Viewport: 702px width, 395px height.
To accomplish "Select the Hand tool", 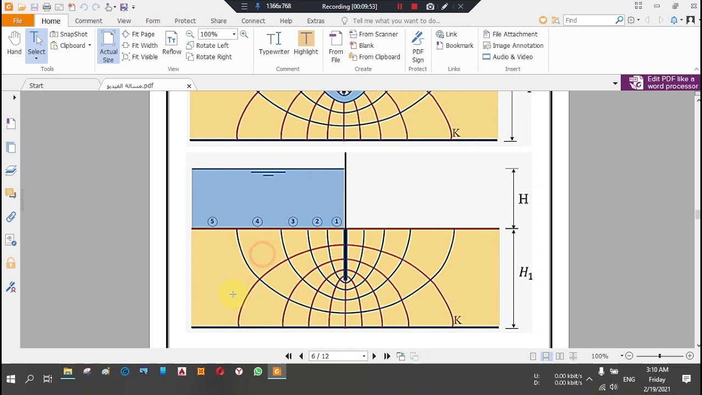I will [x=14, y=44].
